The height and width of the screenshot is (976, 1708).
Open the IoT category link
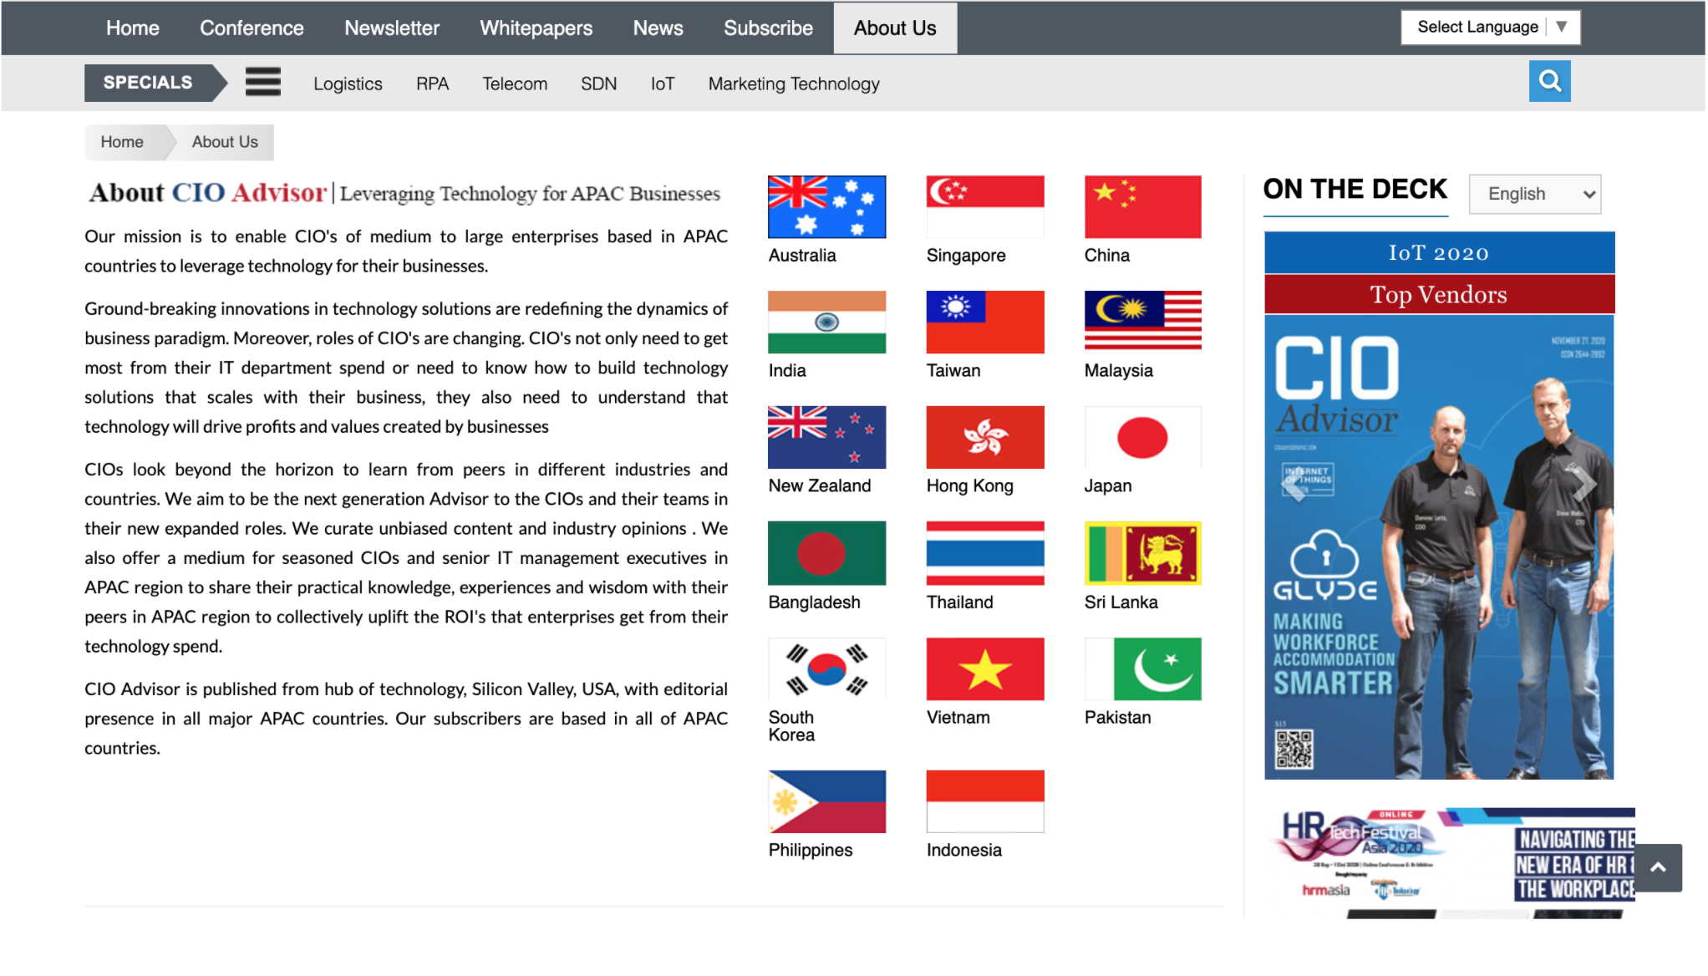click(662, 84)
